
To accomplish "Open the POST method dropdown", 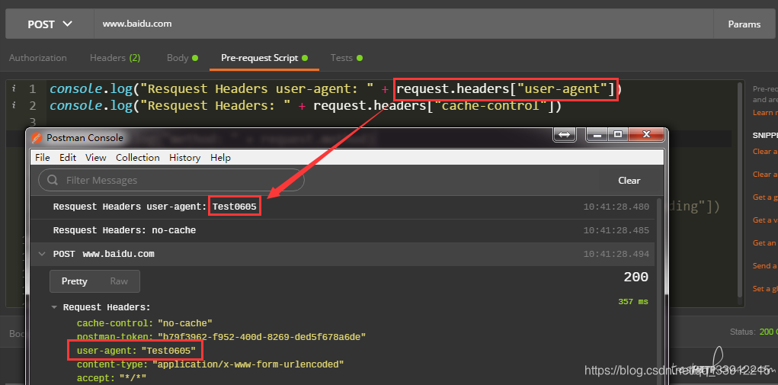I will click(x=50, y=24).
